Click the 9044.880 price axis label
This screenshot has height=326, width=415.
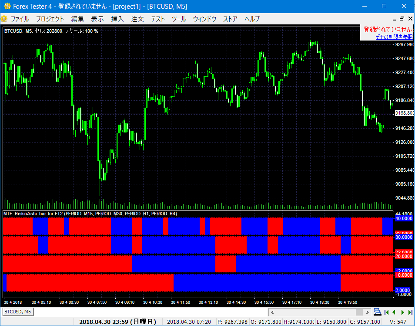click(405, 198)
